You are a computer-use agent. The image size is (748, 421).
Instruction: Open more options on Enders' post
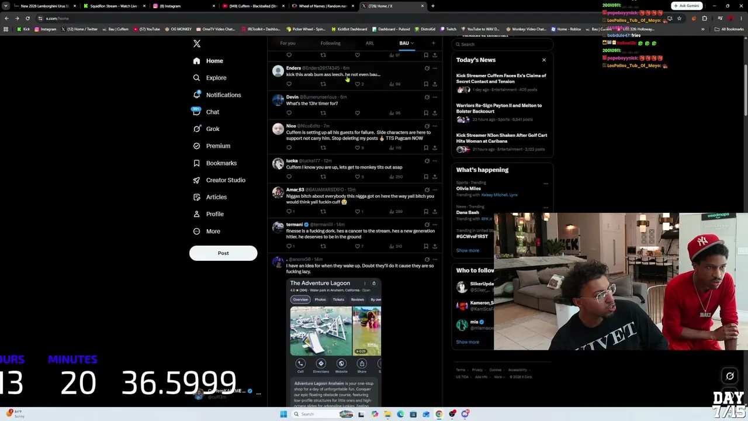coord(435,68)
